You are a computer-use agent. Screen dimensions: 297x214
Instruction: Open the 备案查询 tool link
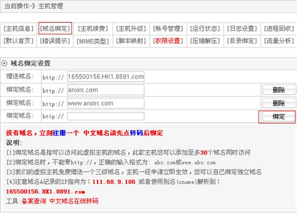click(34, 201)
